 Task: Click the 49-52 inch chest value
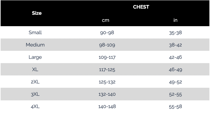click(x=175, y=82)
